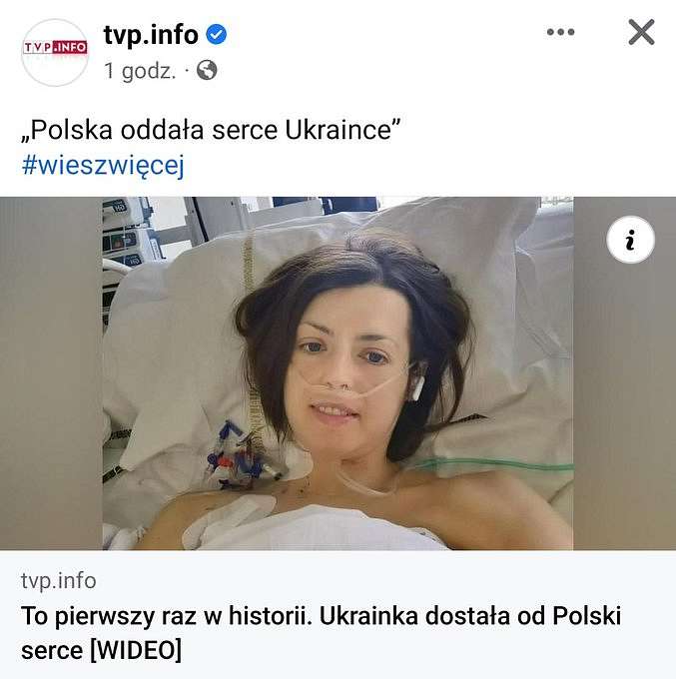Close the post with the X icon
This screenshot has width=676, height=679.
pyautogui.click(x=641, y=32)
